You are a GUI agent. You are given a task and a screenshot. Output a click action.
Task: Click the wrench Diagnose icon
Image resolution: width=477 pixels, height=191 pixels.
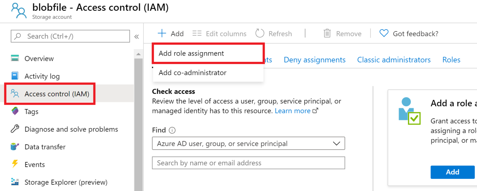pos(15,129)
